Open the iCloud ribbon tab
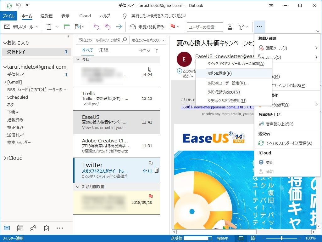The width and height of the screenshot is (322, 242). point(85,16)
